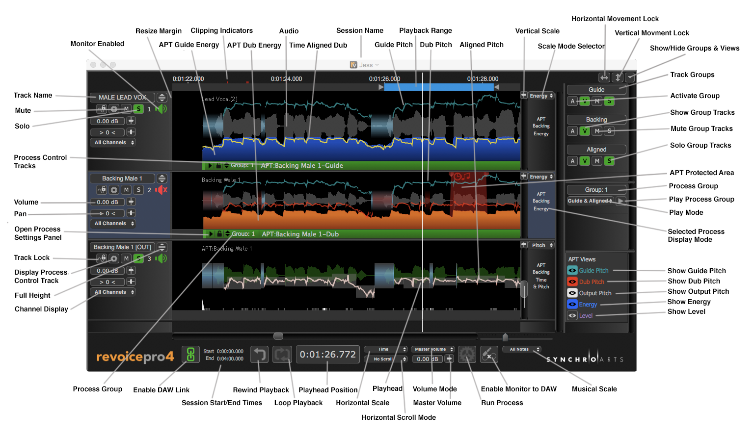Solo the MALE LEAD VOX track
755x436 pixels.
[138, 109]
